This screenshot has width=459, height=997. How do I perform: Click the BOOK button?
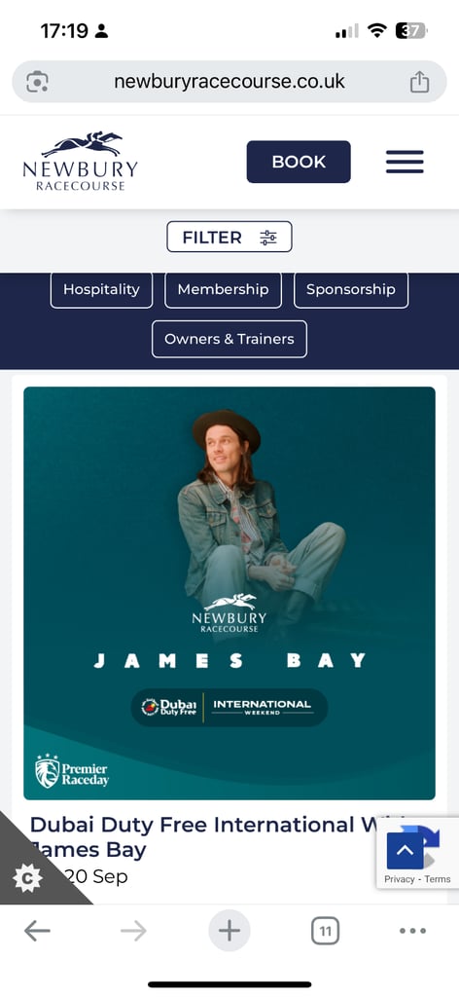299,162
